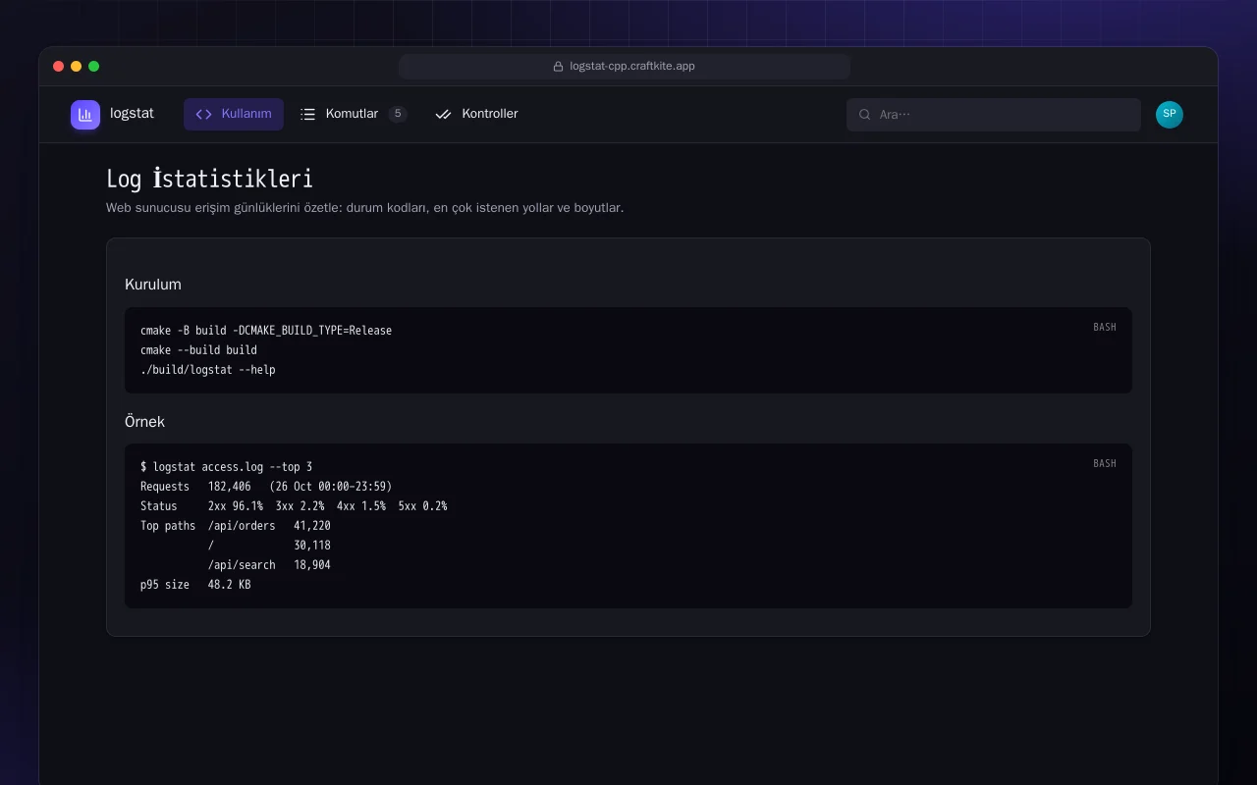This screenshot has width=1257, height=785.
Task: Focus the Ara… search field
Action: (x=994, y=115)
